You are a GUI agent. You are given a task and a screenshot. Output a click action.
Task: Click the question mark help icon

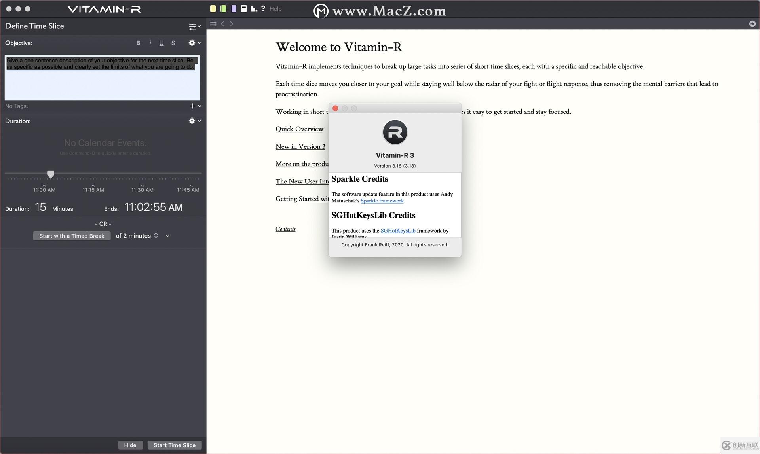click(263, 8)
